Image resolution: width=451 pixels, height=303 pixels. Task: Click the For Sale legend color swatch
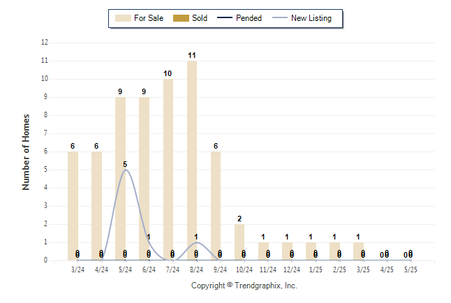(x=123, y=18)
